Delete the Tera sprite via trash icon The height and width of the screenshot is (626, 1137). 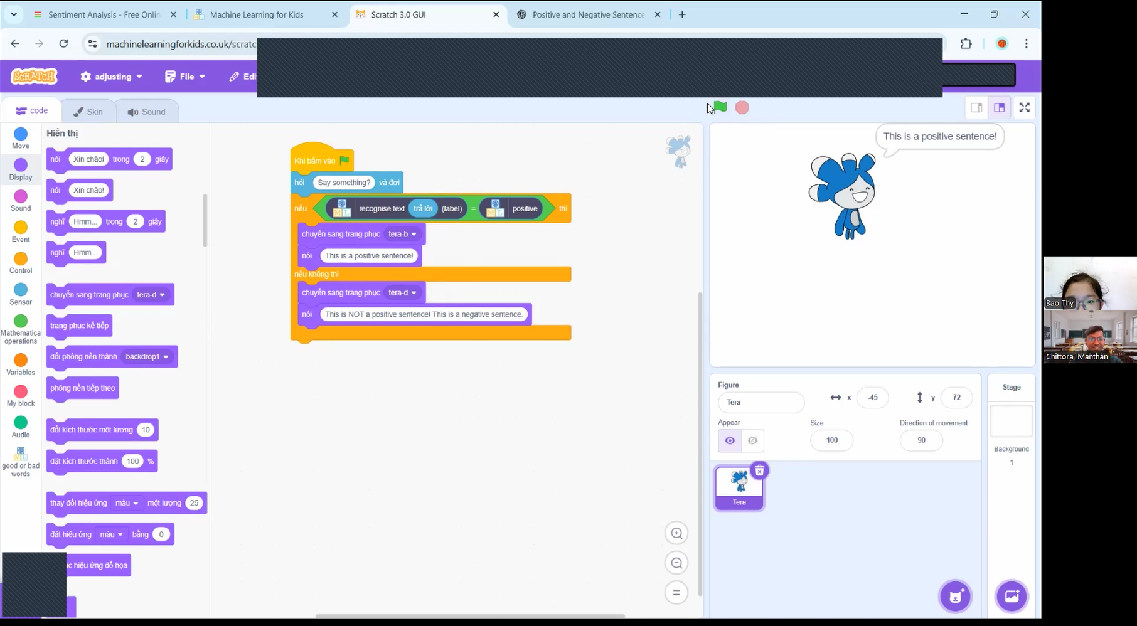coord(759,470)
